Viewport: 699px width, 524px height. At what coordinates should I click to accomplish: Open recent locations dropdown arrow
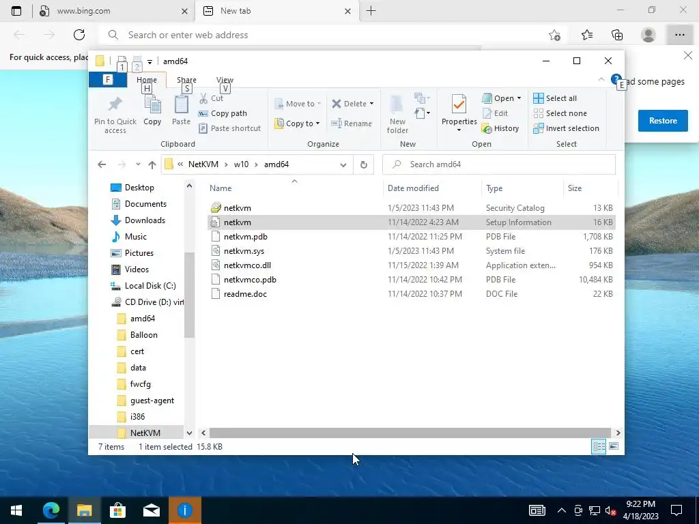point(138,164)
